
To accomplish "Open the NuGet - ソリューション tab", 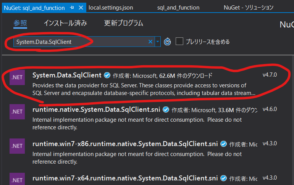I will pyautogui.click(x=249, y=8).
